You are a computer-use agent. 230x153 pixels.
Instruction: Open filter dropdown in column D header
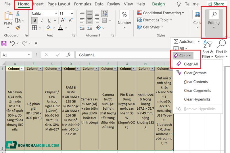tap(78, 69)
